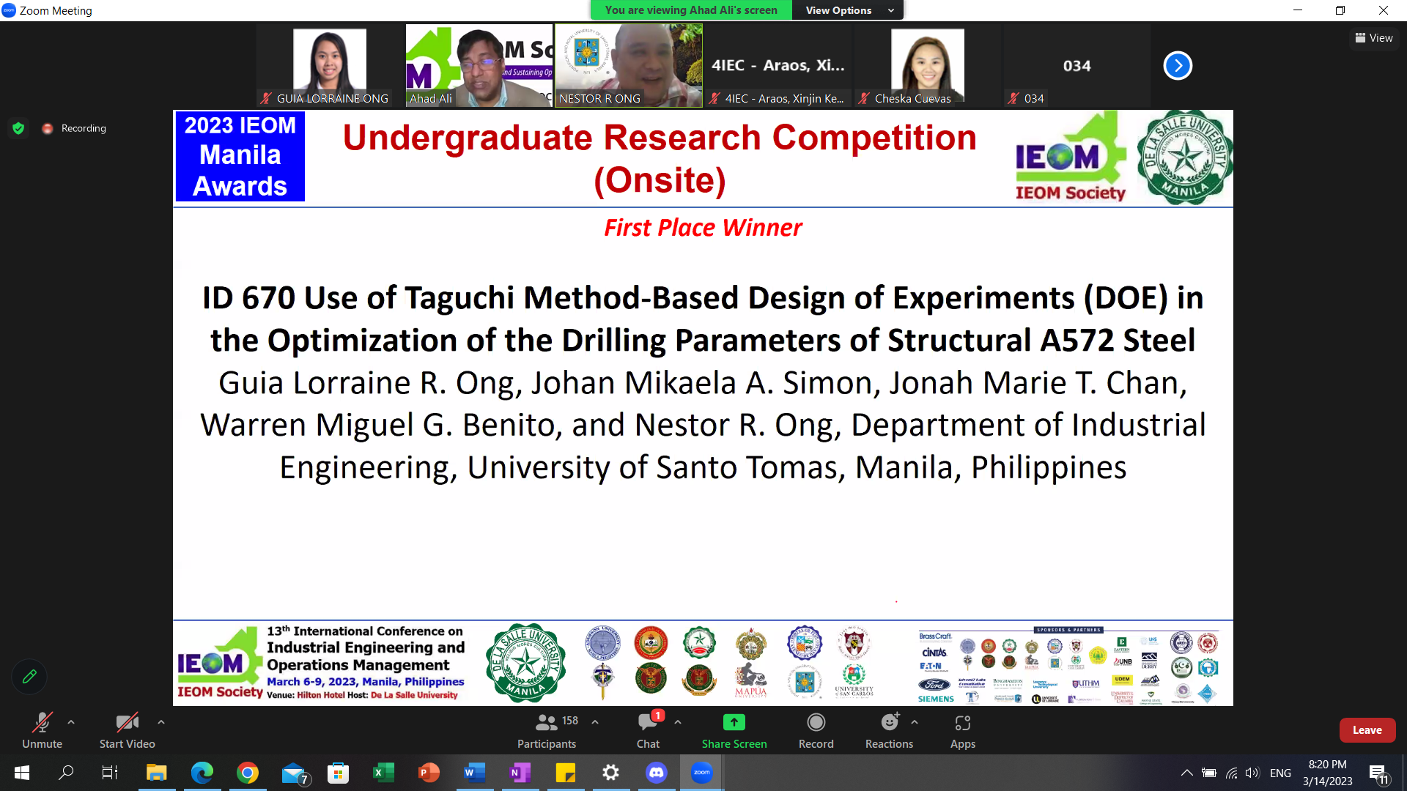
Task: Open the Windows Start menu
Action: [22, 773]
